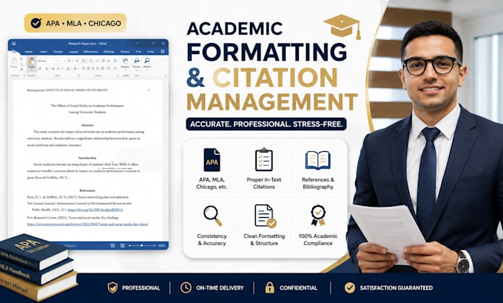
Task: Click the 'References & Bibliography' label
Action: coord(318,183)
